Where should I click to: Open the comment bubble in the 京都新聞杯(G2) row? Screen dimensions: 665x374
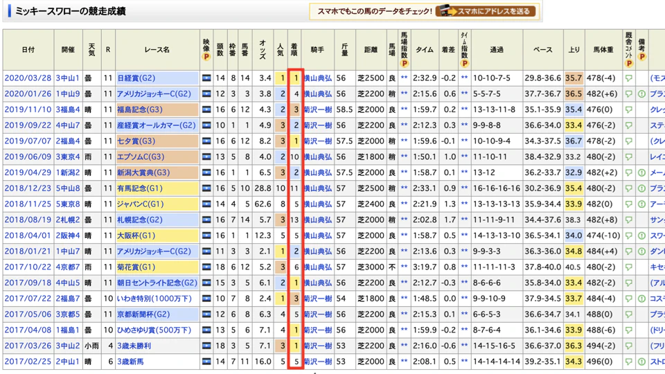[628, 314]
